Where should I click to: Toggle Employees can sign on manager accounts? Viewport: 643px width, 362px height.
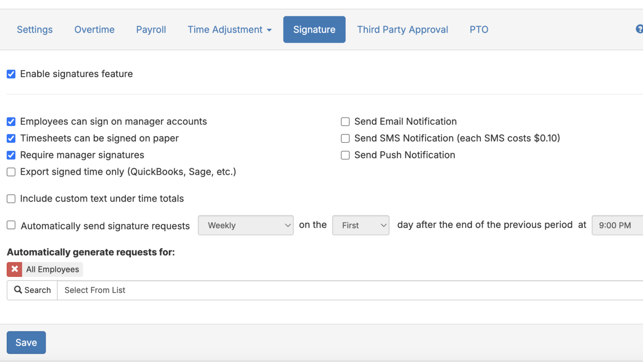click(x=11, y=122)
